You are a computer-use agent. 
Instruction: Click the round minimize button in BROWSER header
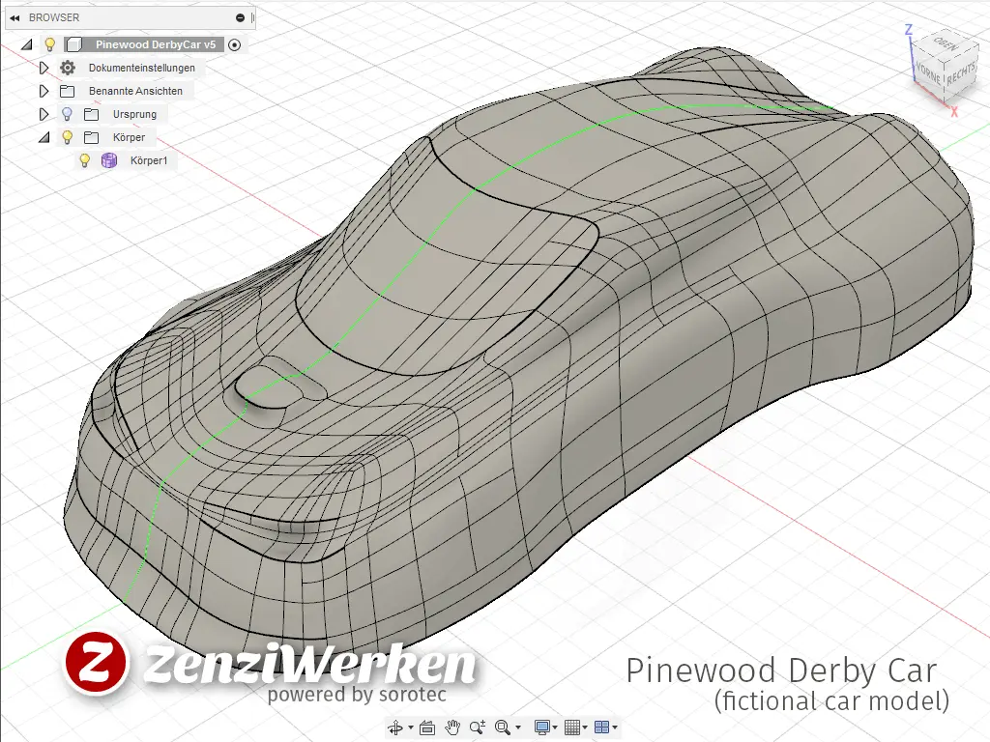[240, 17]
